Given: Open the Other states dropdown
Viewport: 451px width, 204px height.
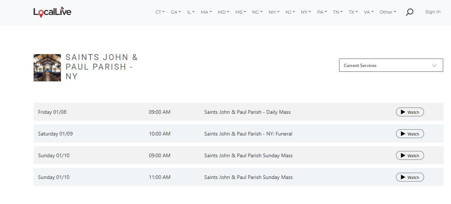Looking at the screenshot, I should coord(388,12).
